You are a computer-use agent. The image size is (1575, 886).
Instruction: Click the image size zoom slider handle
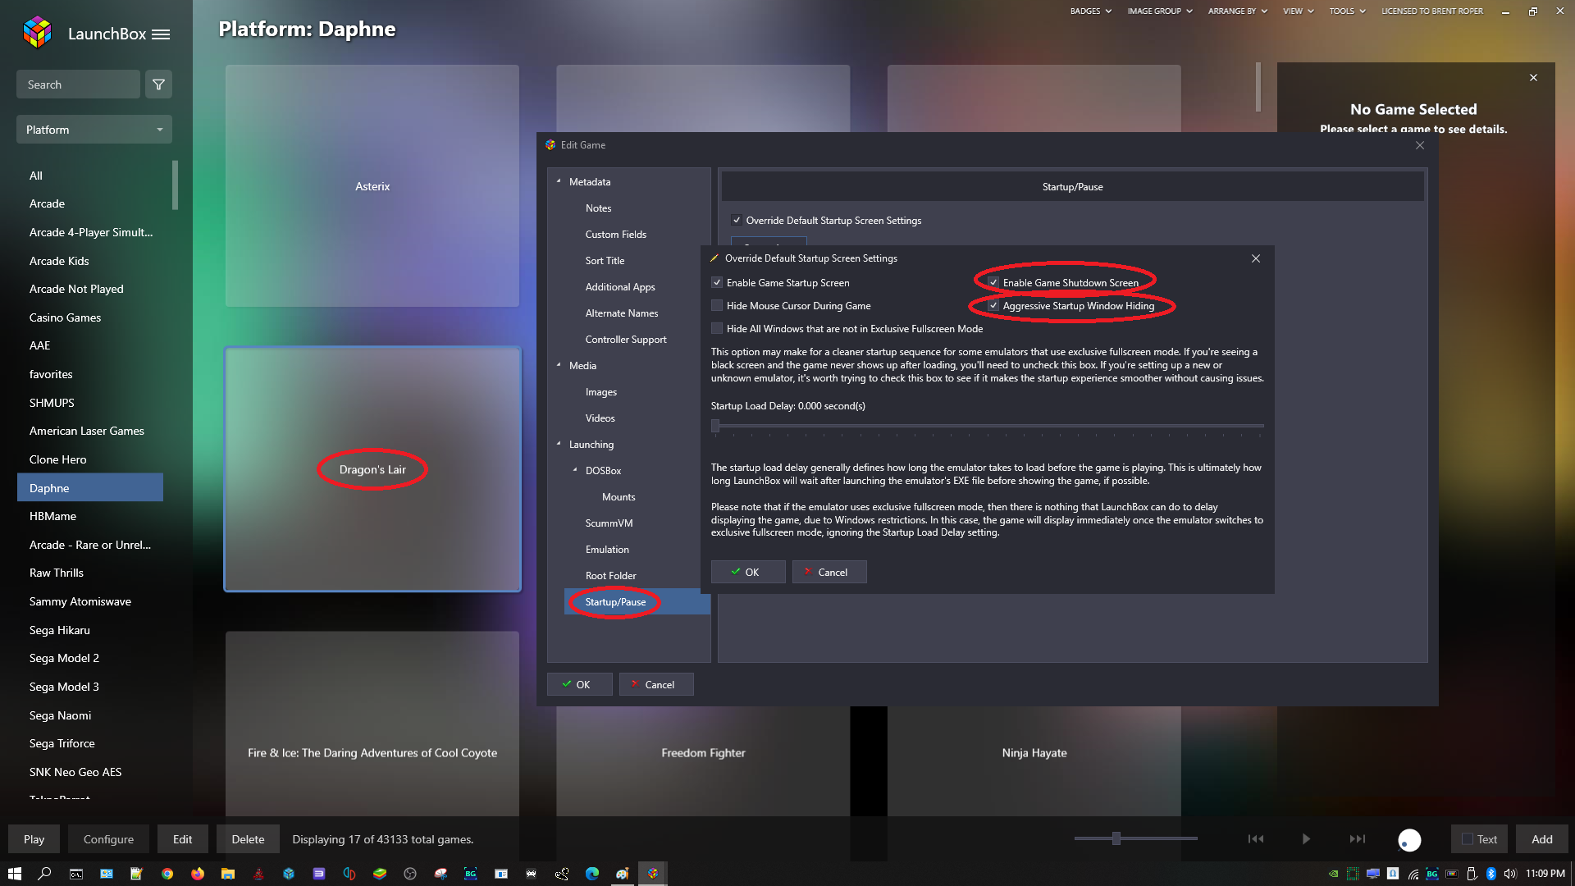(x=1116, y=838)
